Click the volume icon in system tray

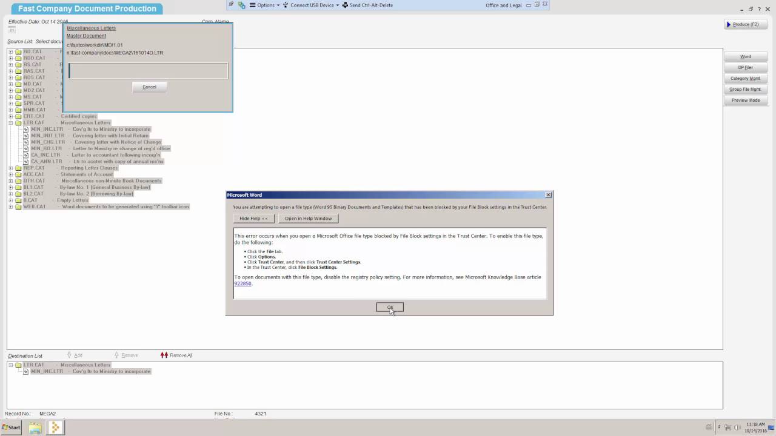point(738,428)
